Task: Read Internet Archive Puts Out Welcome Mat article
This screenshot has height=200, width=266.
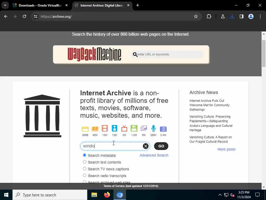Action: [210, 105]
